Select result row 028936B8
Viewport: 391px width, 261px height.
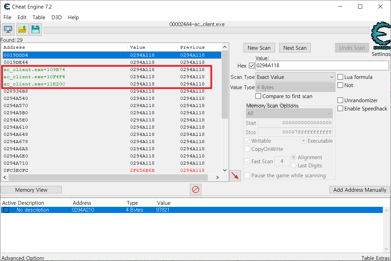[112, 91]
